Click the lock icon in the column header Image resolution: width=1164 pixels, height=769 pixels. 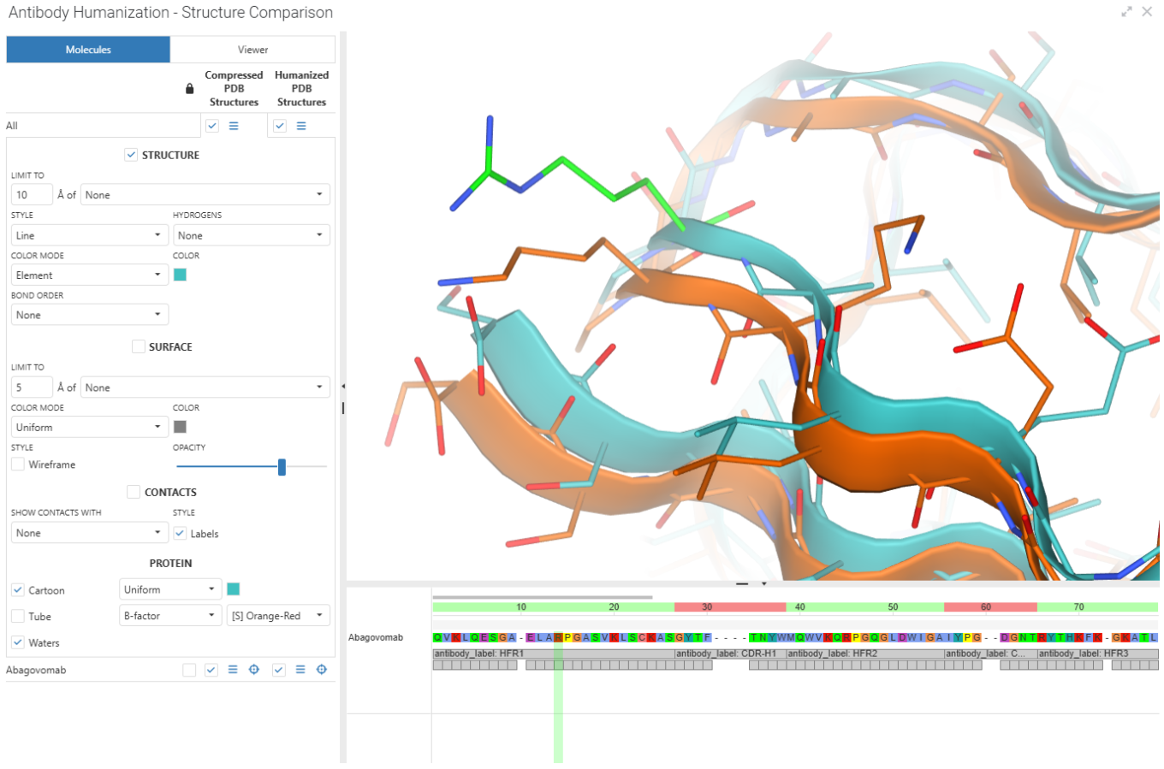click(x=189, y=88)
